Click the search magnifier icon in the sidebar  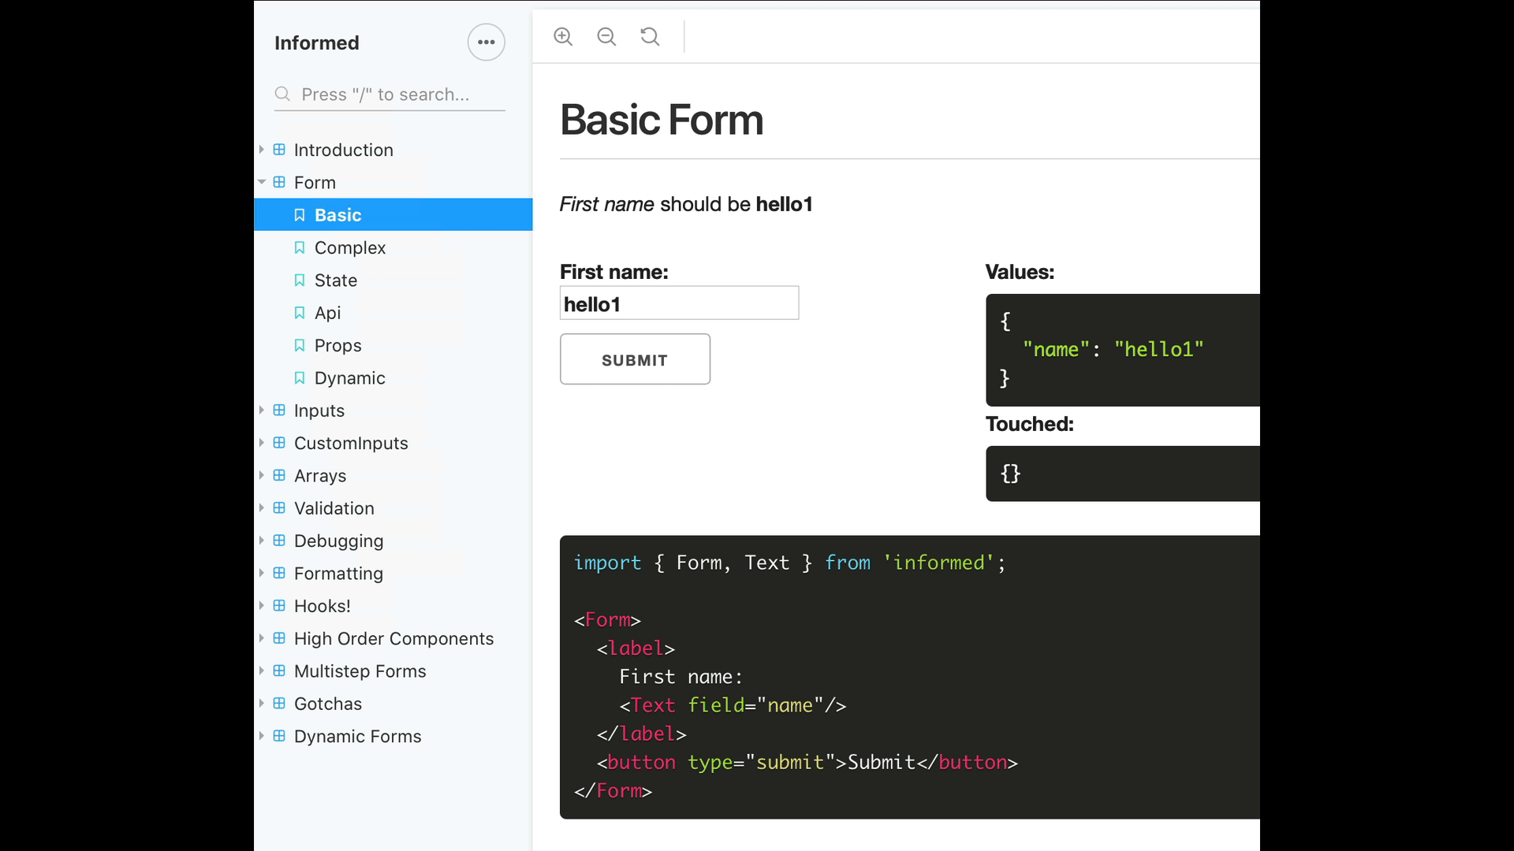tap(282, 94)
